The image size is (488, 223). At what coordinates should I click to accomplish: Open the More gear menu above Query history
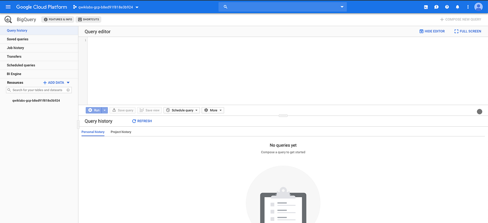point(213,110)
